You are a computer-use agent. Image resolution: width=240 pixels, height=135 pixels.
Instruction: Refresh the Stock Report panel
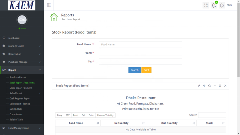209,86
